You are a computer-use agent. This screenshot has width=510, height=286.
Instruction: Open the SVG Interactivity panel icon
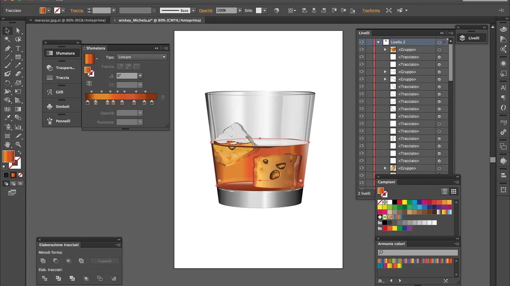coord(504,122)
